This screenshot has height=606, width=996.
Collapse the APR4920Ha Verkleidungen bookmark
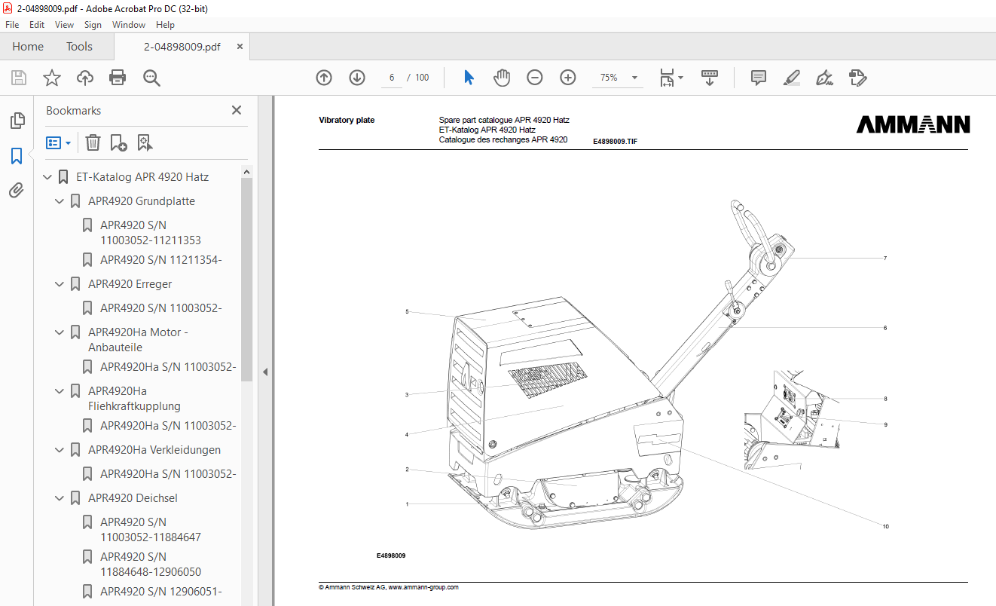(60, 450)
